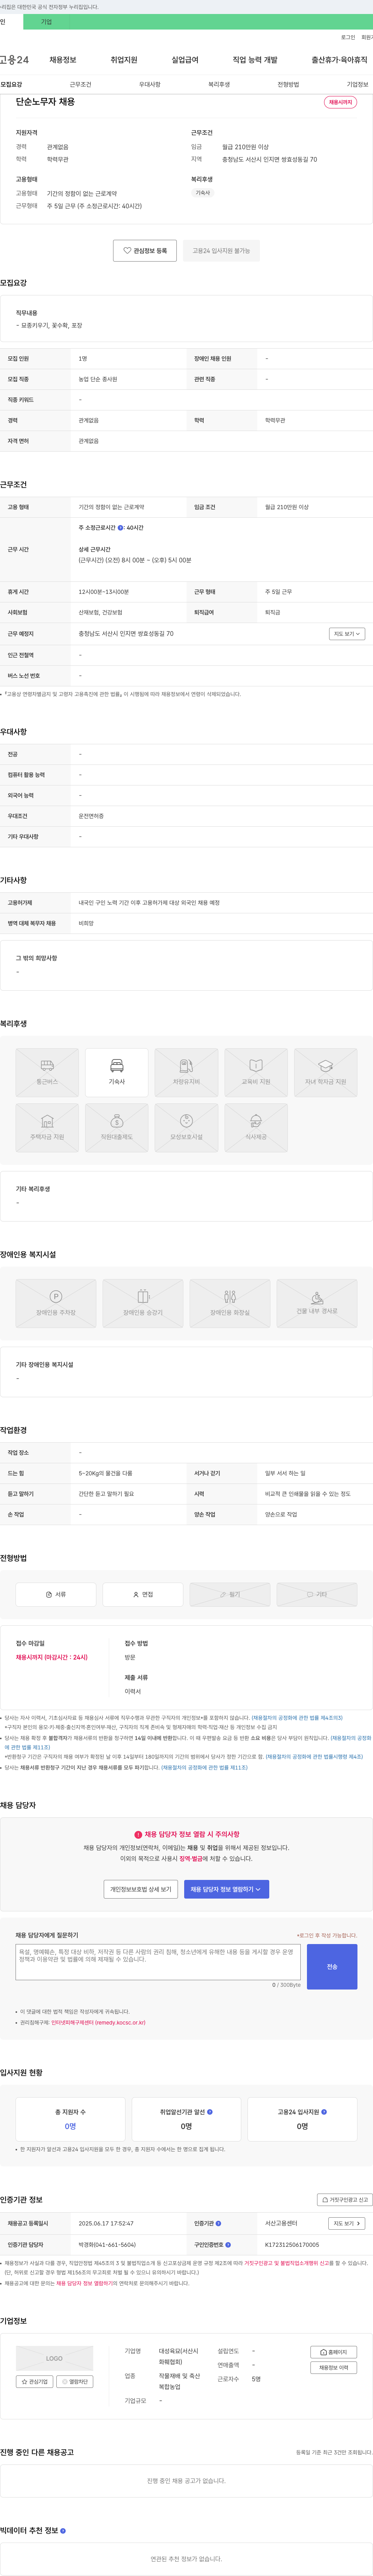Screen dimensions: 373x2576
Task: Click the 식사제공 meal icon
Action: (256, 1127)
